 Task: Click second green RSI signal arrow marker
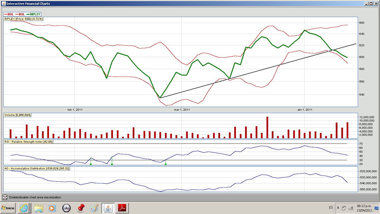112,164
